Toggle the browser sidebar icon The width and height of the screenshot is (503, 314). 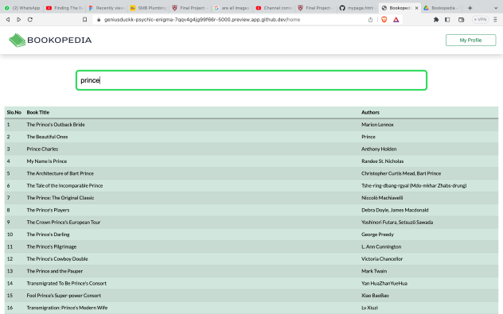click(447, 20)
